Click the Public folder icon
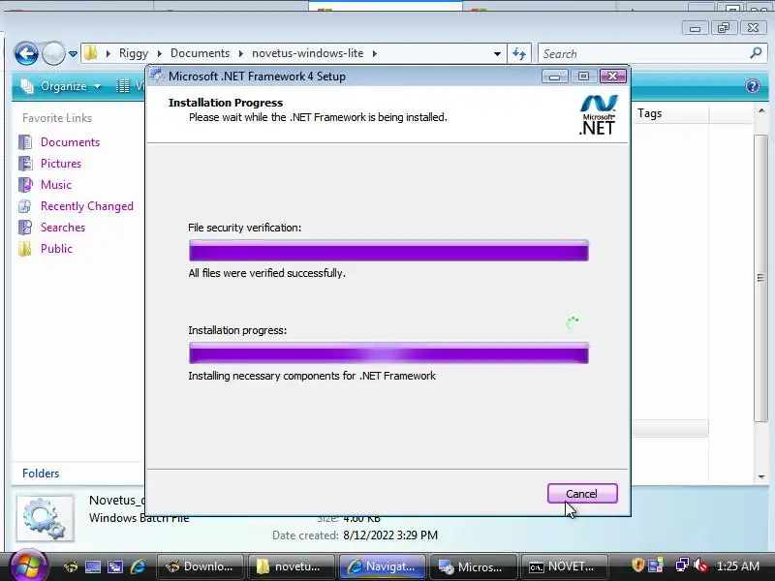 [25, 249]
